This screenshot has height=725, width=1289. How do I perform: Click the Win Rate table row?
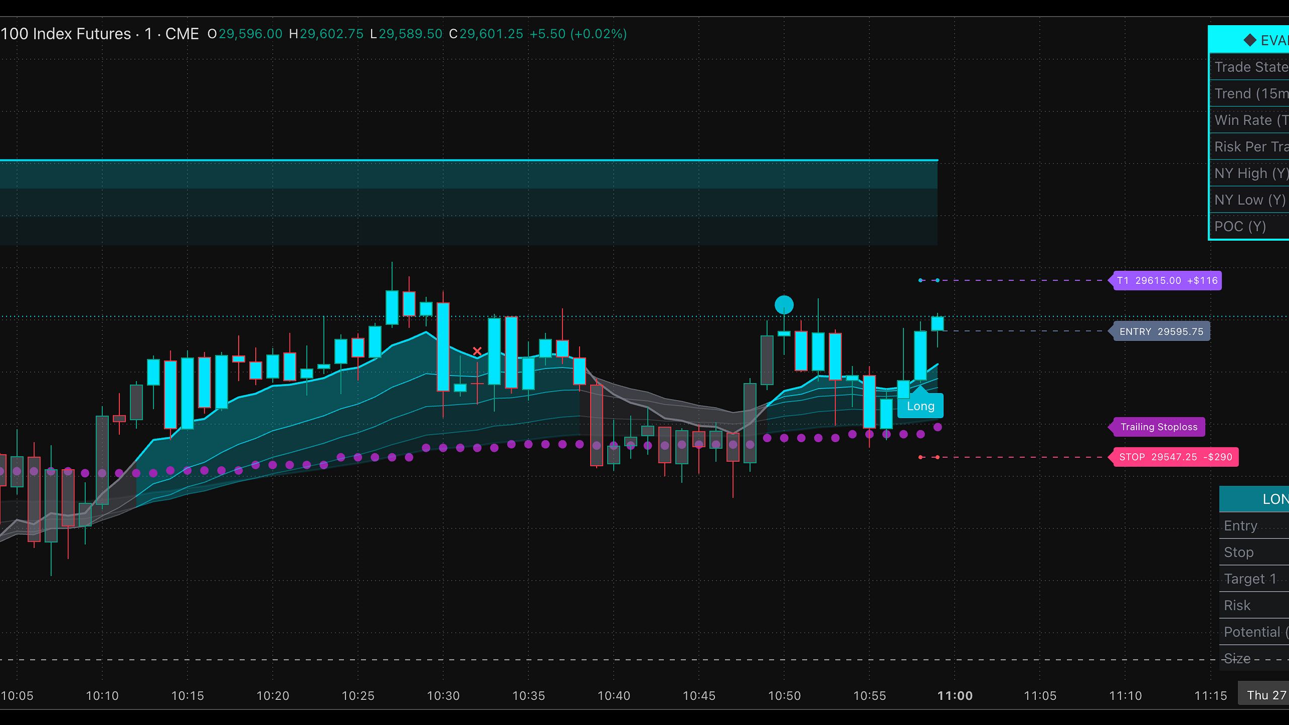coord(1250,120)
